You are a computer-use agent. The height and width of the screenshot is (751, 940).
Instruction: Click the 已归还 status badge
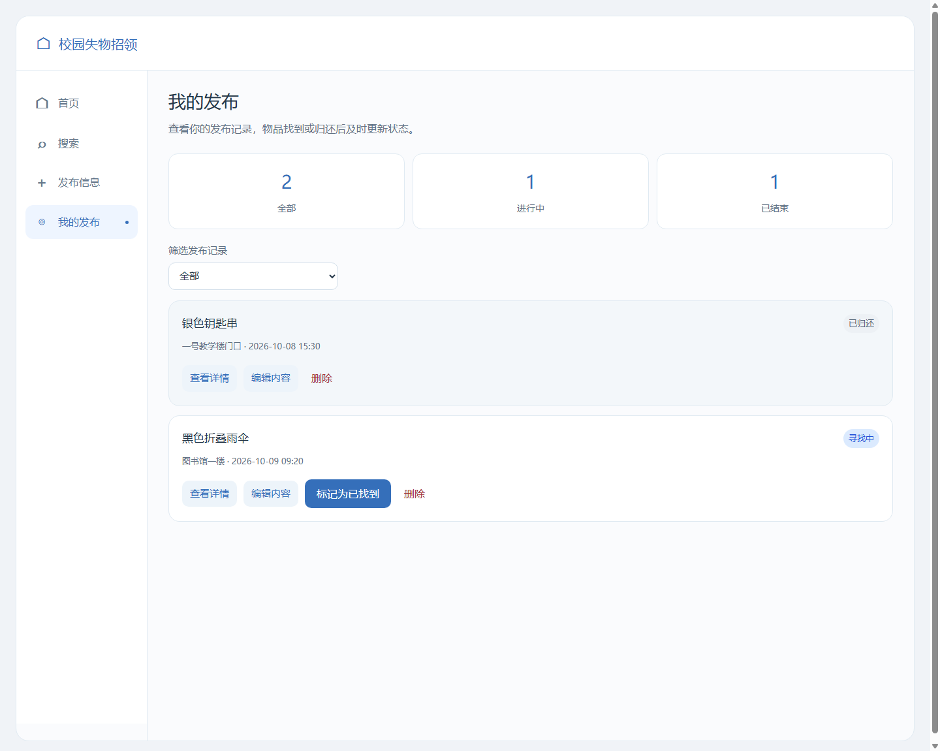[861, 323]
